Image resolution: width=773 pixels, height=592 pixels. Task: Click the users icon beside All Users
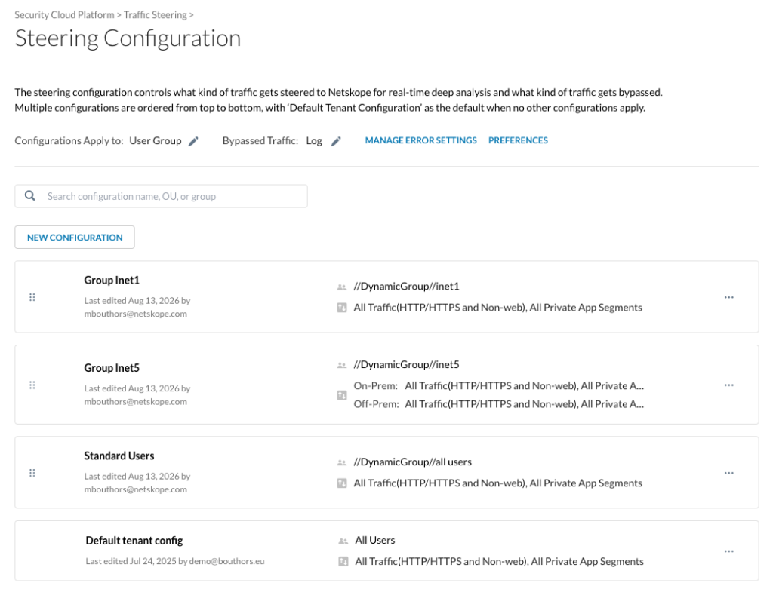point(343,541)
